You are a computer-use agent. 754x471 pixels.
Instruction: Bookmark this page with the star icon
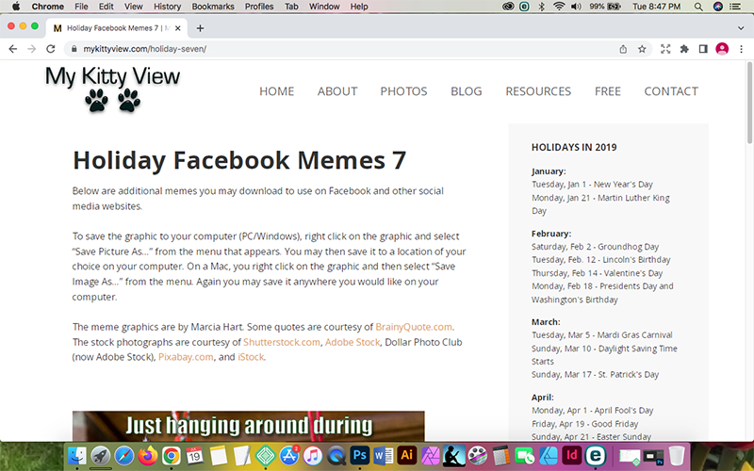click(642, 49)
